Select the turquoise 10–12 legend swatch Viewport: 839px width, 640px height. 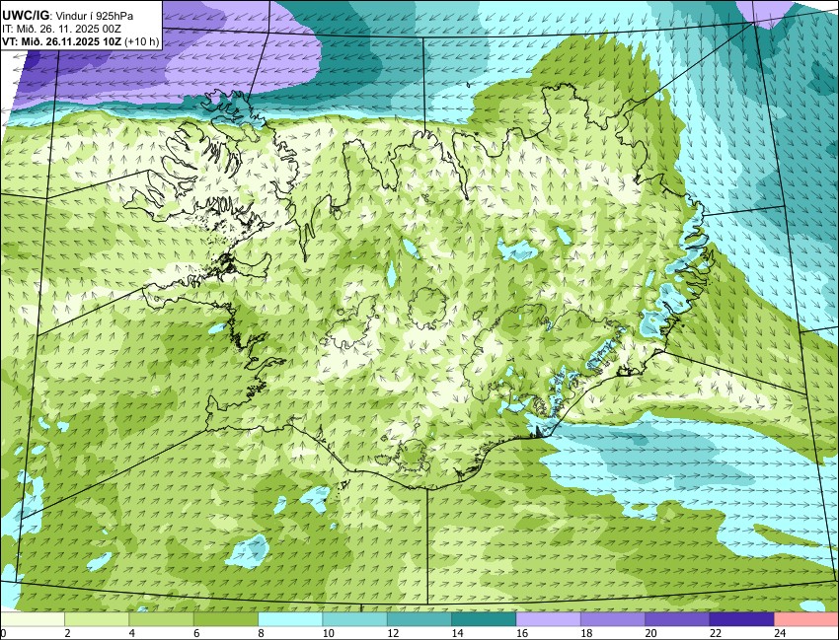354,619
